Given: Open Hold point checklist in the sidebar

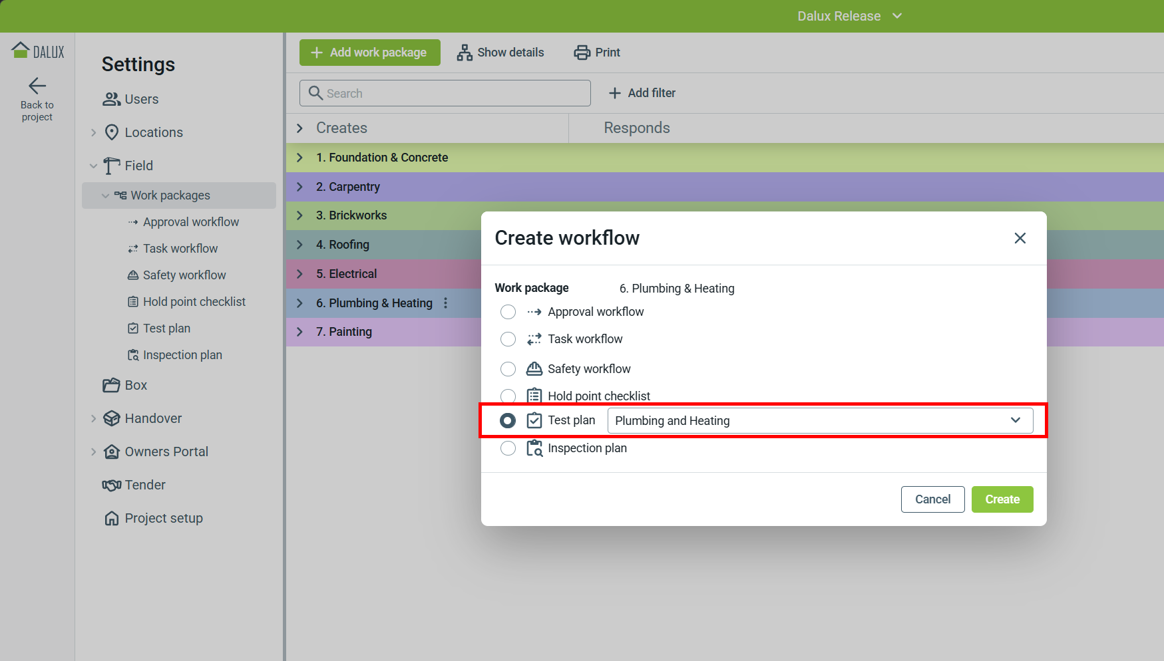Looking at the screenshot, I should tap(194, 302).
